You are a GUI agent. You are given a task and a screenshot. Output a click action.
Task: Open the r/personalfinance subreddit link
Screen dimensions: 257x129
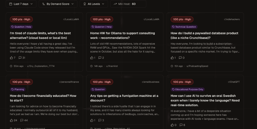[69, 82]
